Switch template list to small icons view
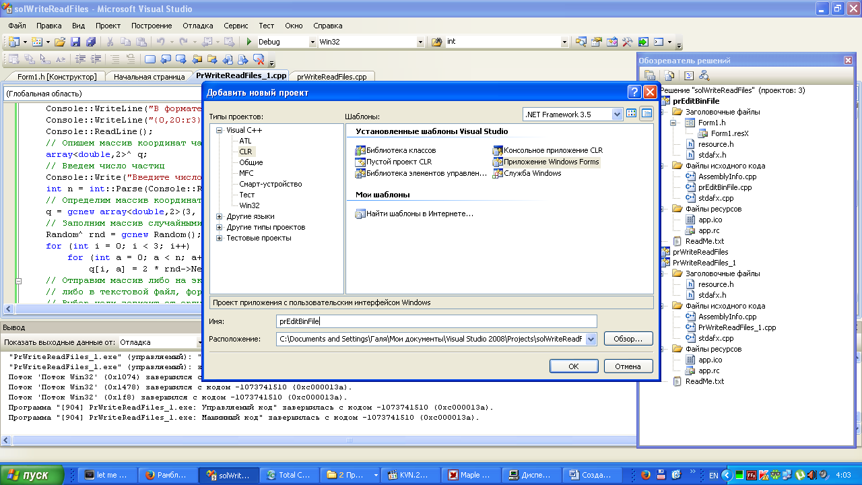Viewport: 862px width, 485px height. point(646,114)
